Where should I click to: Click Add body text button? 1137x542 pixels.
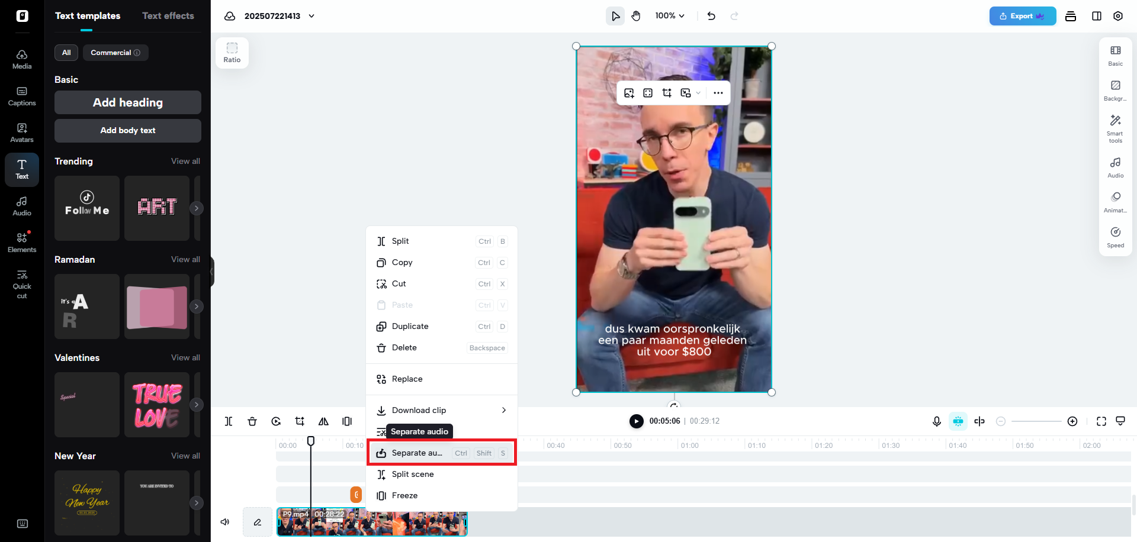(x=128, y=131)
